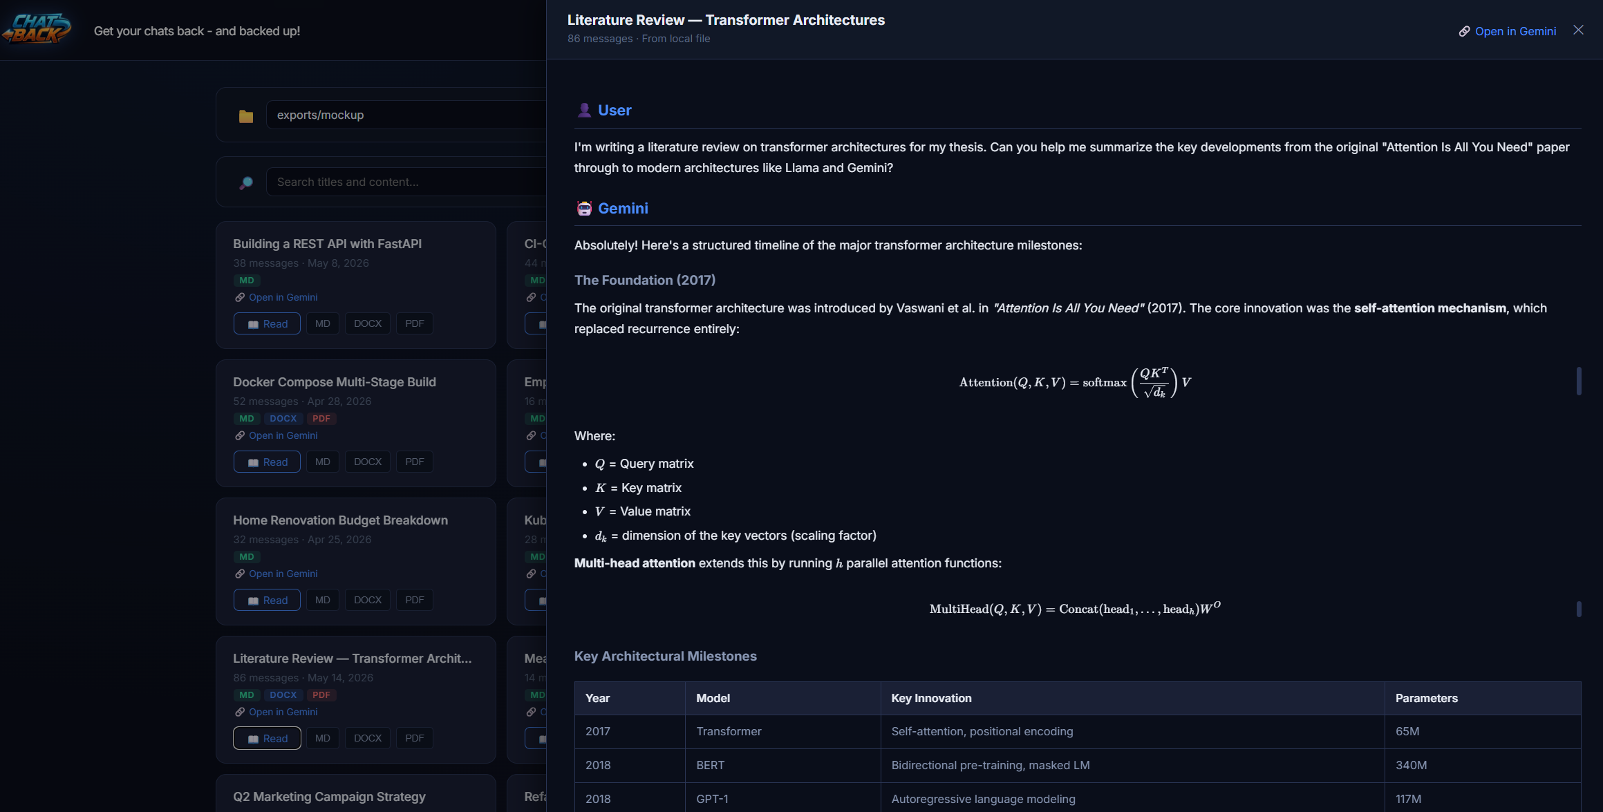Screen dimensions: 1603x812
Task: Click the Gemini robot avatar icon
Action: pos(584,208)
